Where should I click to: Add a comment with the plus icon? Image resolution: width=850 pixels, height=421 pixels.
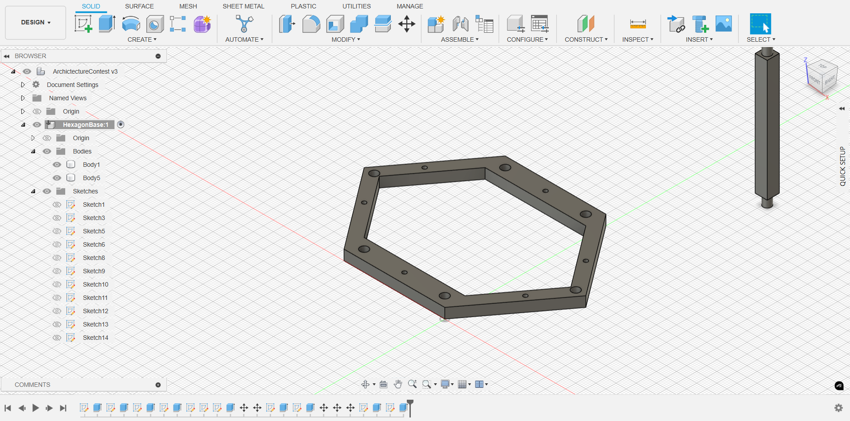[x=158, y=385]
